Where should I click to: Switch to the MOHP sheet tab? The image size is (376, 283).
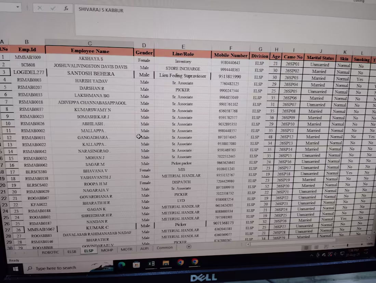[107, 250]
